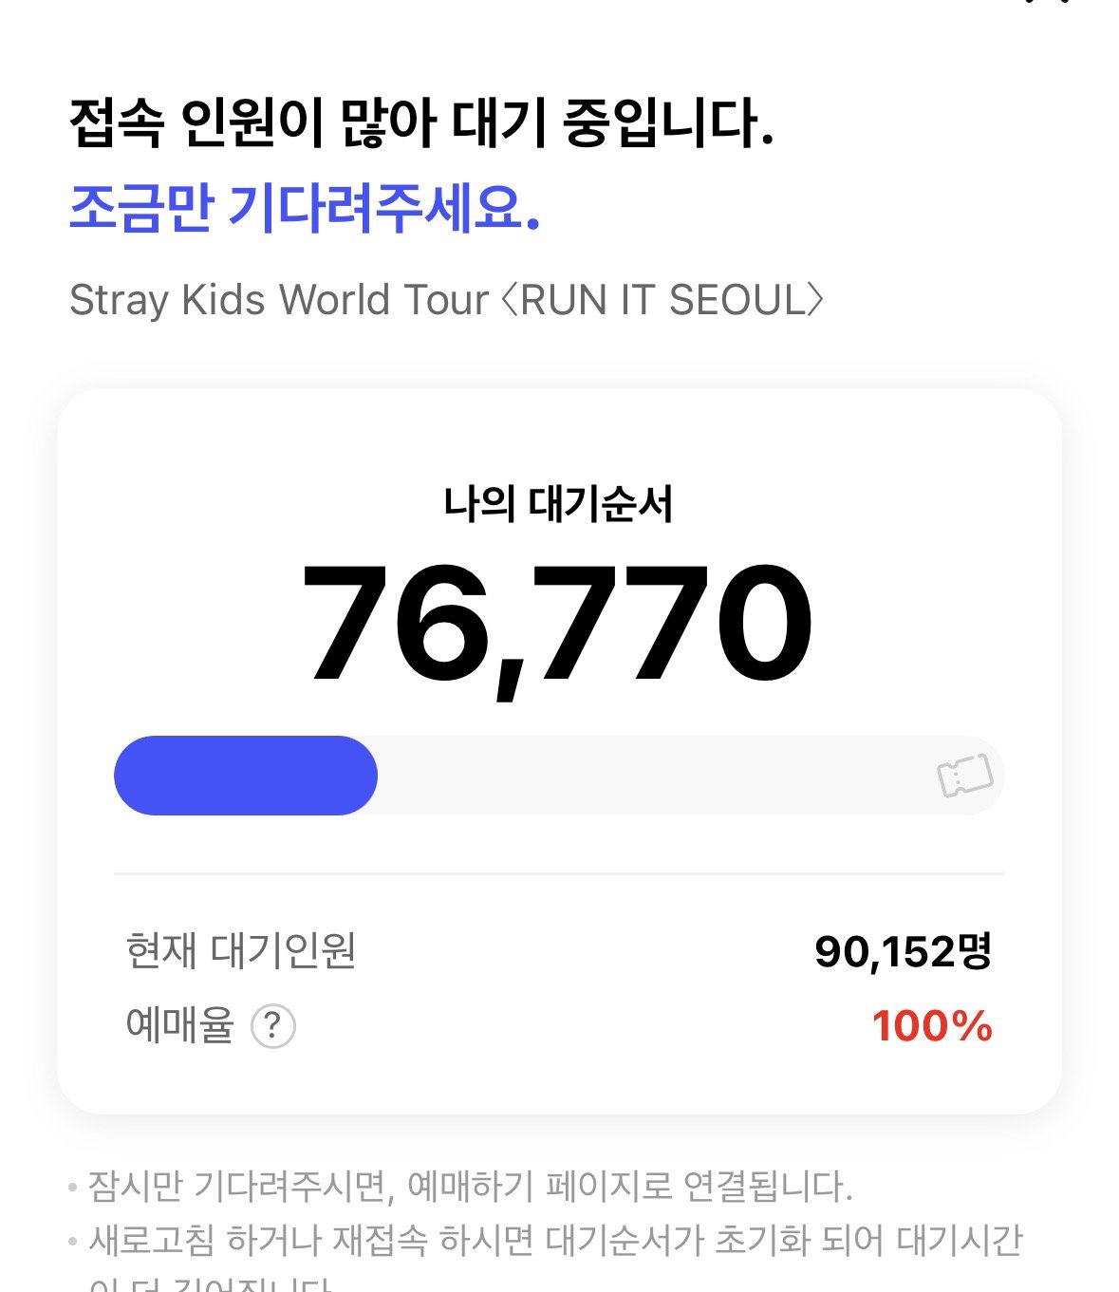This screenshot has width=1119, height=1292.
Task: Tap the 나의 대기순서 label
Action: pyautogui.click(x=558, y=504)
